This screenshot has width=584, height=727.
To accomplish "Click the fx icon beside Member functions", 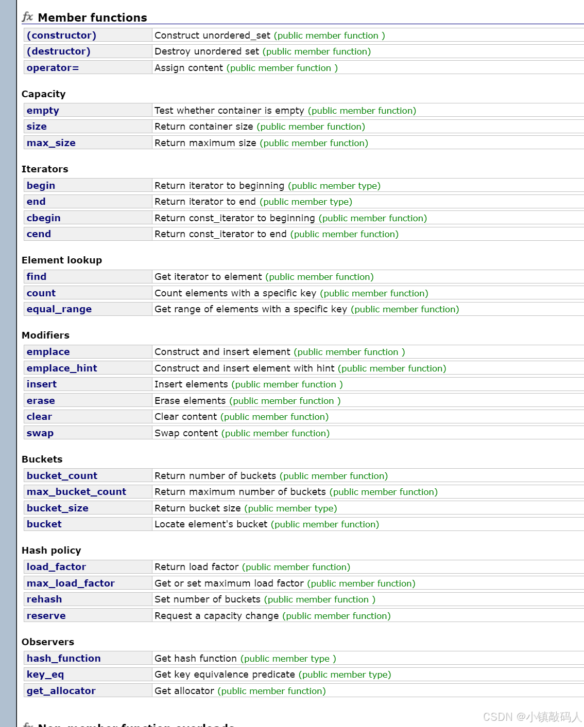I will (28, 17).
